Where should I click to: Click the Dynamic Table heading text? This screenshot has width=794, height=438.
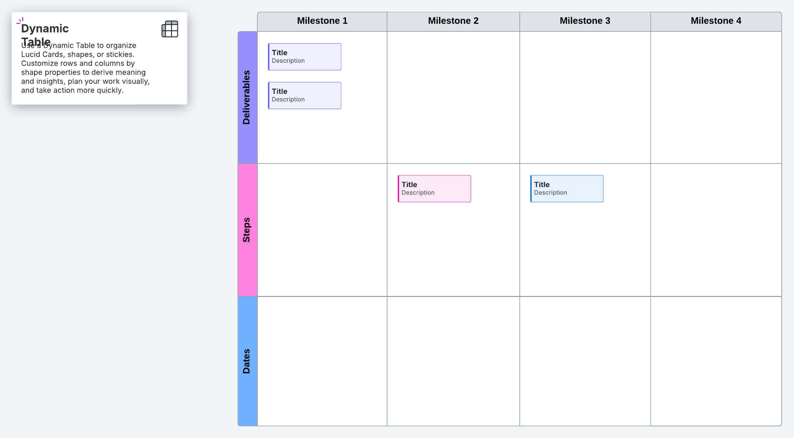pos(45,29)
